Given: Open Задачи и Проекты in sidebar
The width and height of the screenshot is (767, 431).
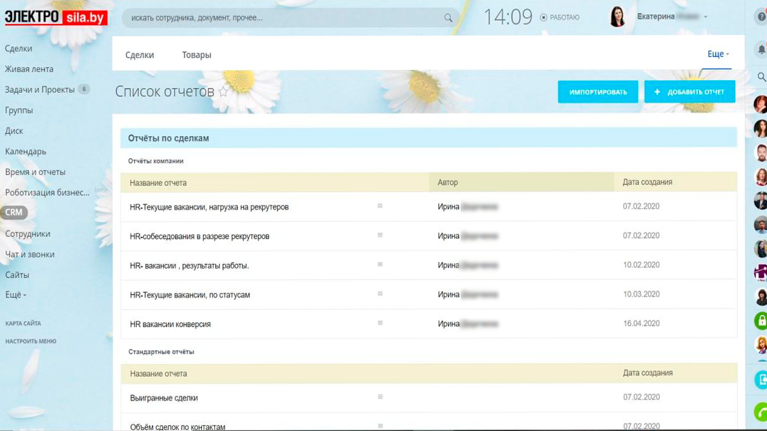Looking at the screenshot, I should pyautogui.click(x=40, y=90).
